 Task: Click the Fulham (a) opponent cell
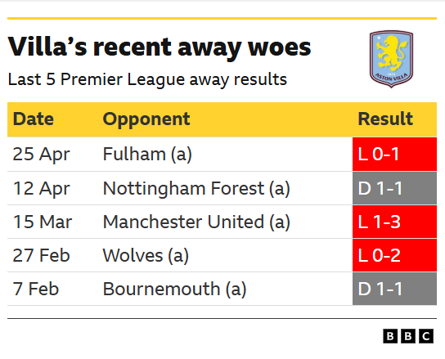(x=147, y=155)
